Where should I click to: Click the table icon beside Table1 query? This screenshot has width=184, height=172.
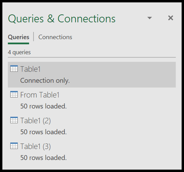pos(14,69)
